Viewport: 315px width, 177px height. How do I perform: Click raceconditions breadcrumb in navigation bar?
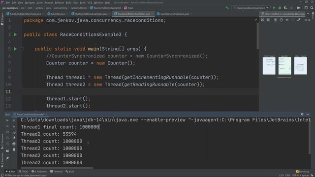coord(79,8)
